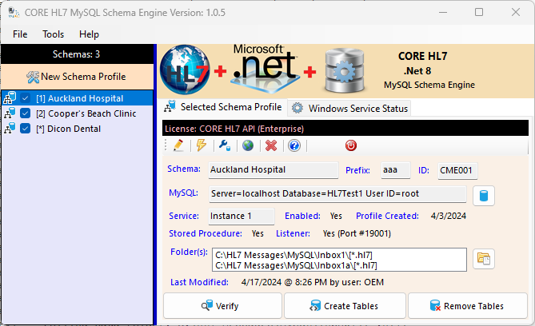Viewport: 535px width, 326px height.
Task: Click the wrench and database tool icon
Action: [x=225, y=145]
